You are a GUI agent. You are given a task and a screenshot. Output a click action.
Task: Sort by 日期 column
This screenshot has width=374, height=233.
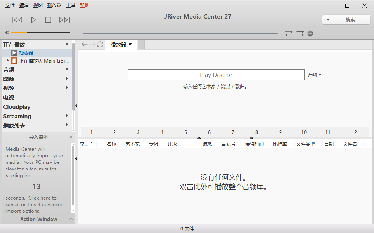click(329, 144)
